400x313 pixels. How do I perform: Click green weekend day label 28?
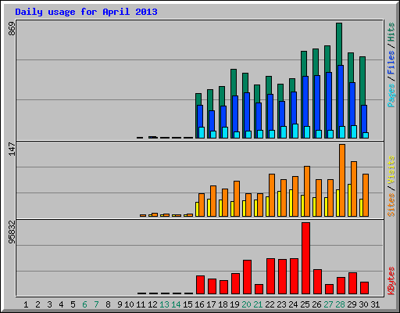coord(340,304)
